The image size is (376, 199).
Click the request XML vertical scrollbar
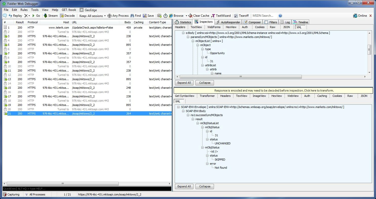click(x=369, y=53)
